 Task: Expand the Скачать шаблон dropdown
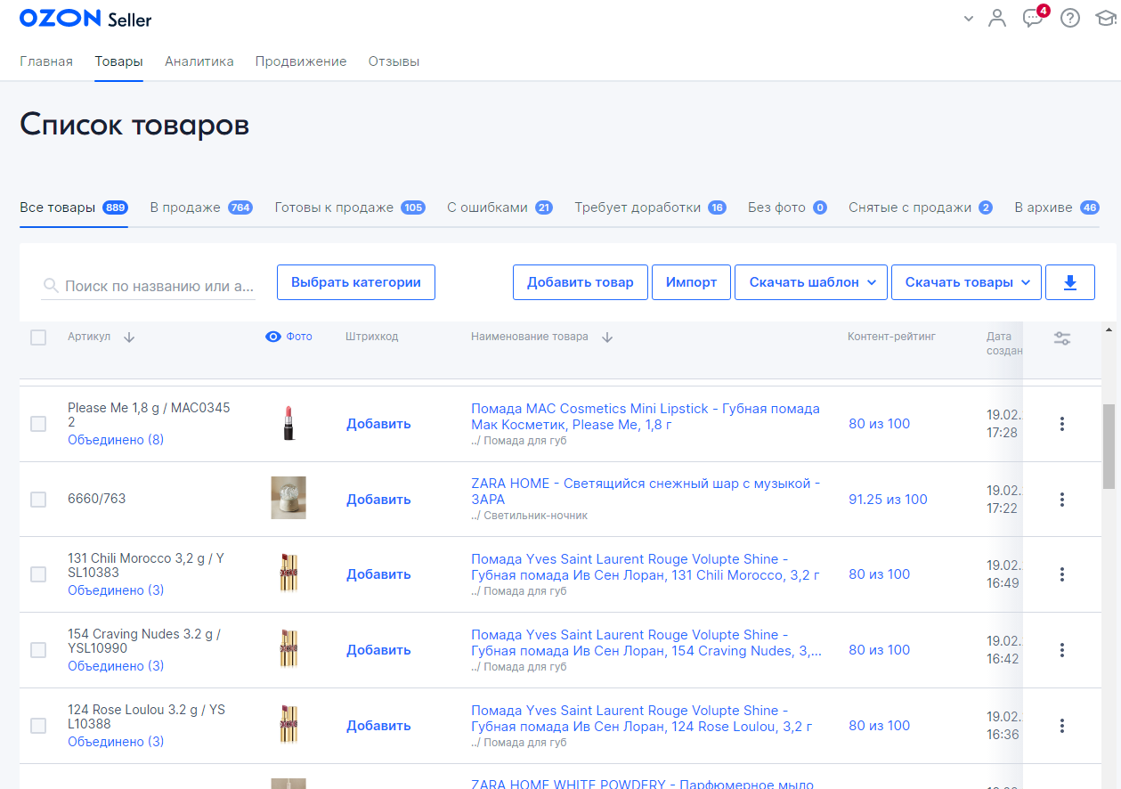coord(811,282)
